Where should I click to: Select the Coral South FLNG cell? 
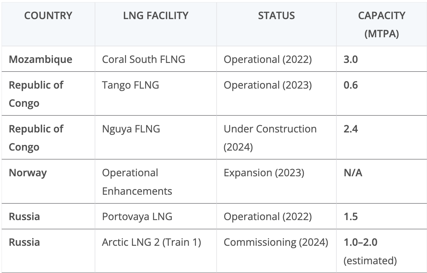coord(156,59)
